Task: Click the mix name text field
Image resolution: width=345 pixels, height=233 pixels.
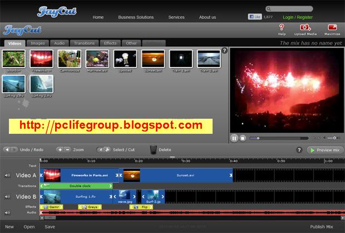Action: tap(310, 43)
